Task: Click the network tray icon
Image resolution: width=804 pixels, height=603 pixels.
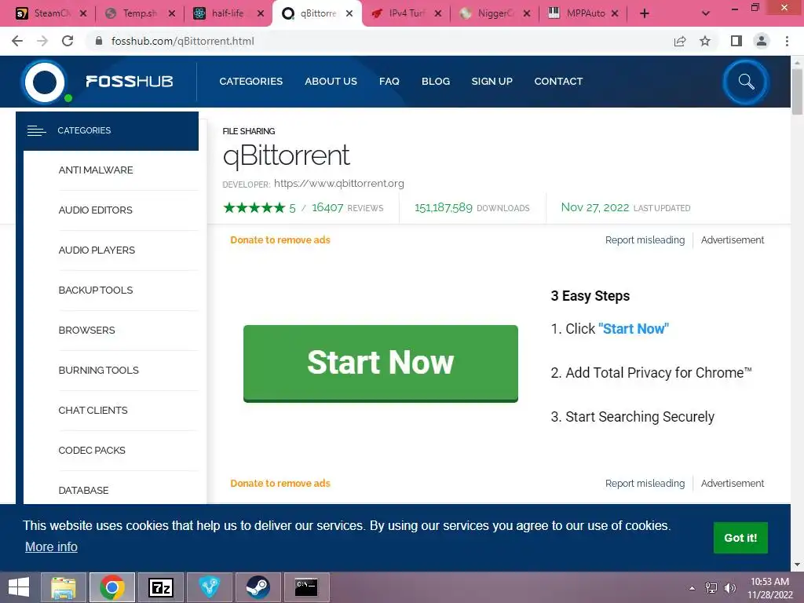Action: (711, 588)
